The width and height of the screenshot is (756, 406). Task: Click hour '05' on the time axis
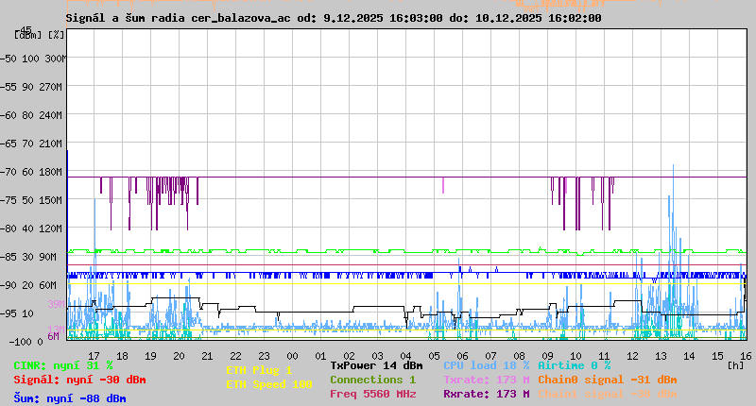pyautogui.click(x=435, y=356)
